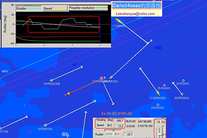207x138 pixels.
Task: Select the 20:FREIG01L target circle
Action: (182, 94)
